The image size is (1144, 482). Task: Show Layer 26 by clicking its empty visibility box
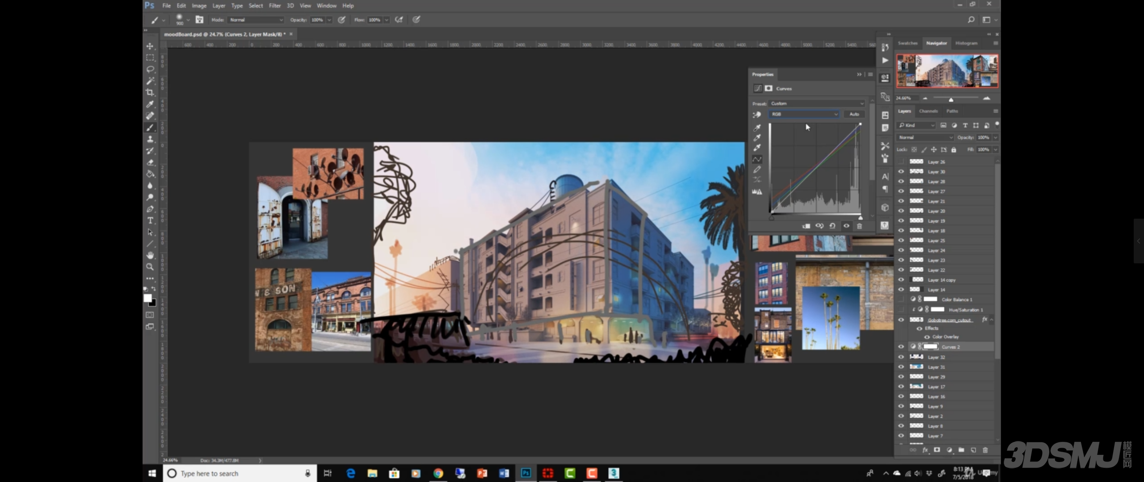(901, 162)
